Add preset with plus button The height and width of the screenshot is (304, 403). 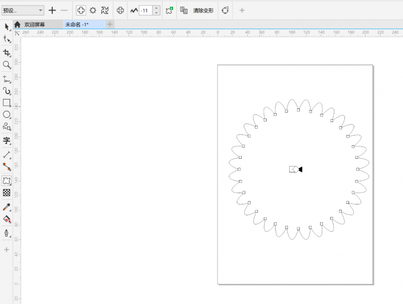(52, 10)
